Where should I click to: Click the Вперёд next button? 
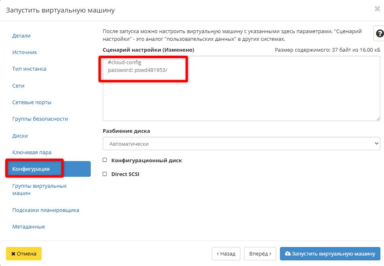pos(260,253)
